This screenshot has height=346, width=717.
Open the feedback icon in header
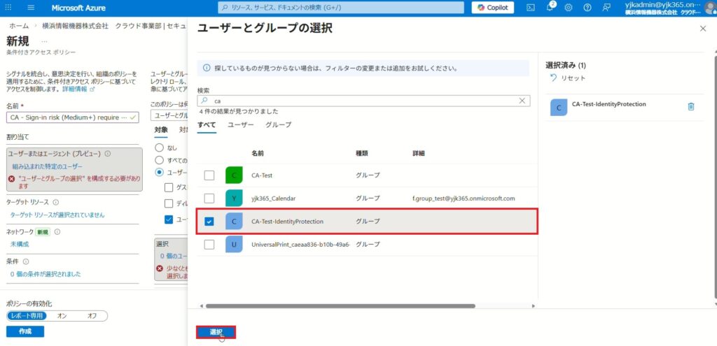pyautogui.click(x=606, y=8)
